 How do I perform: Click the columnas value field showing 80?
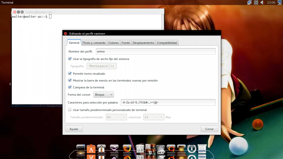tap(111, 117)
